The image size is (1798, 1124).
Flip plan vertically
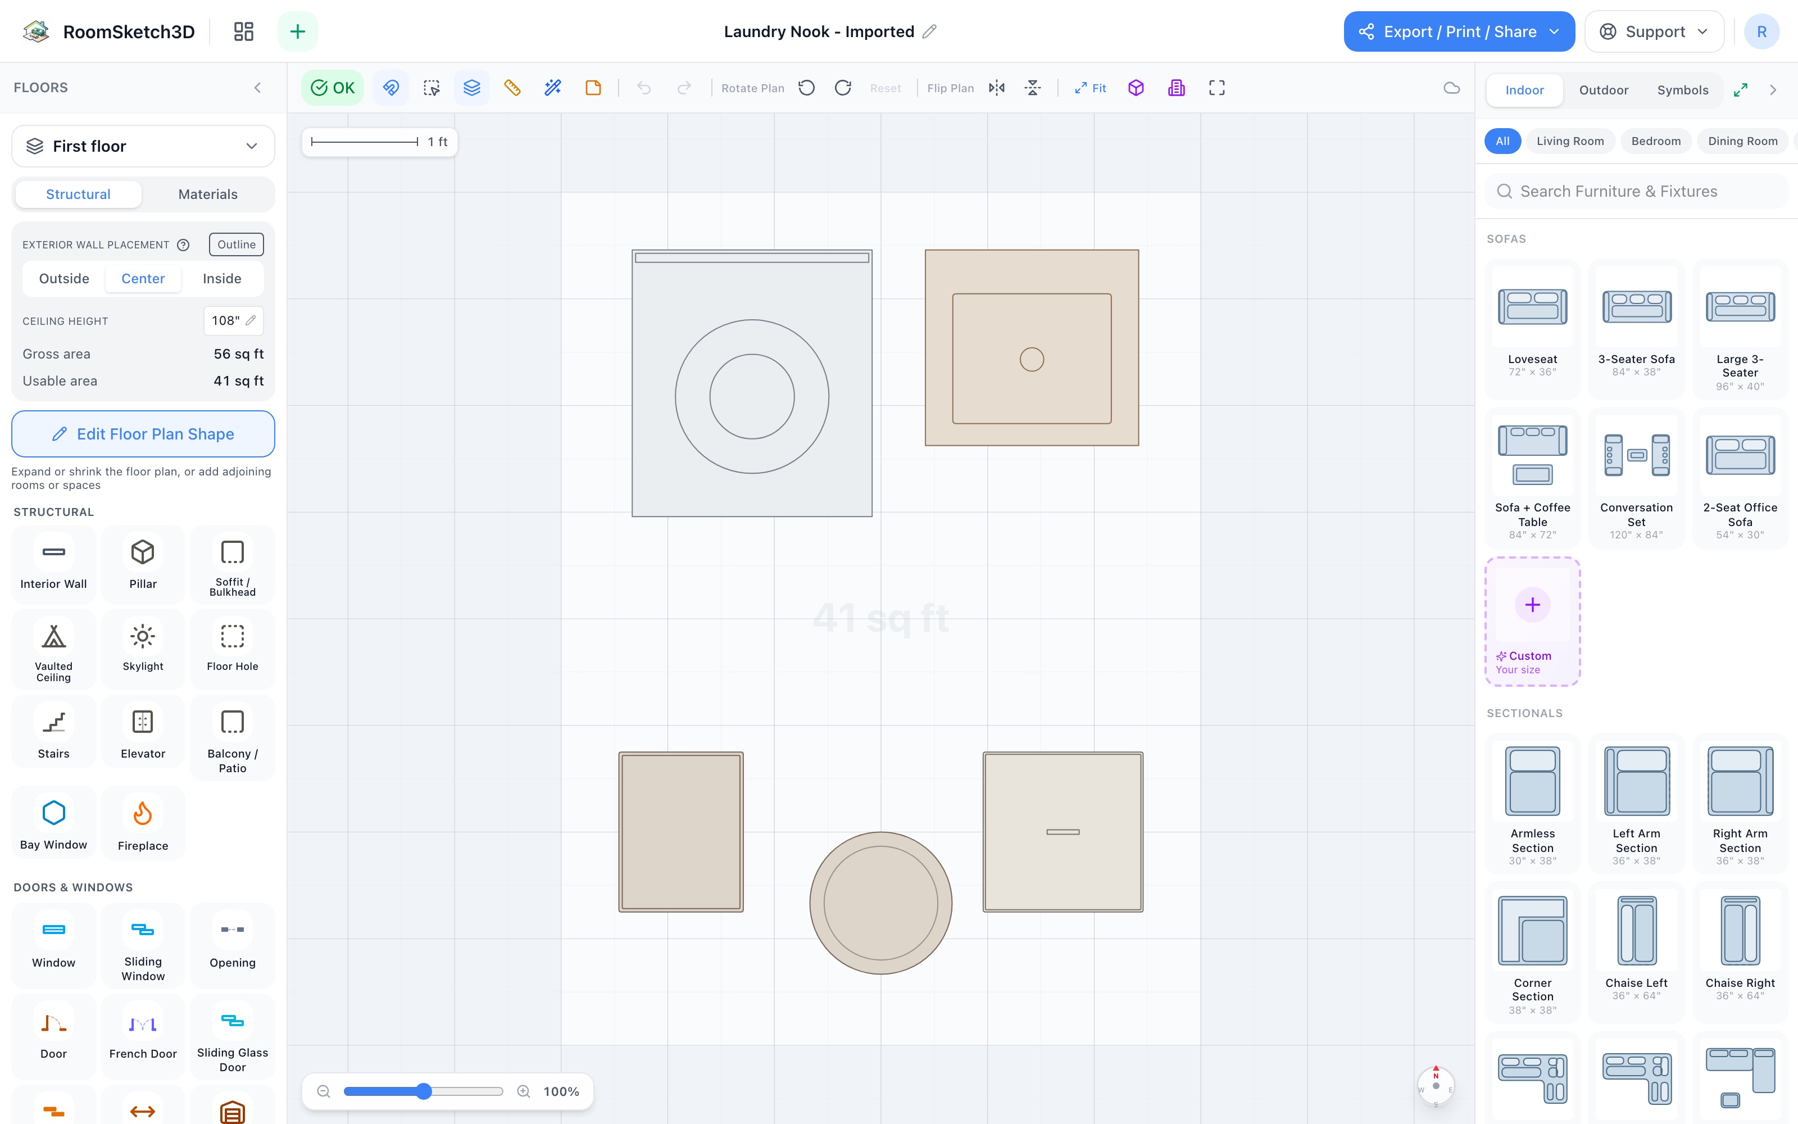pyautogui.click(x=1033, y=88)
